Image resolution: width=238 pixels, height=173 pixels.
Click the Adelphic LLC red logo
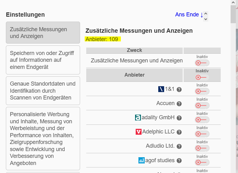[138, 132]
